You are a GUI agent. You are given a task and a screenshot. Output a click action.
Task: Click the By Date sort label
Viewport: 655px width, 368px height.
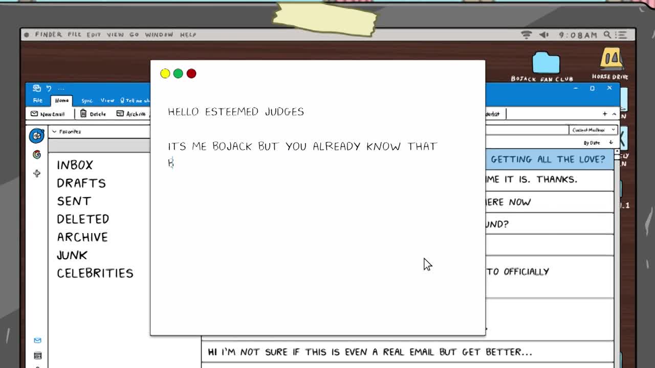coord(592,143)
